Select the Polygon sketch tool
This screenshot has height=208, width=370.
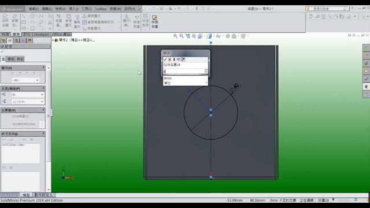click(32, 28)
